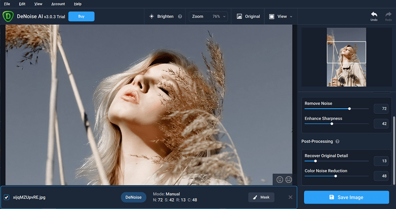Click the Brighten label
Screen dimensions: 396x209
[165, 16]
